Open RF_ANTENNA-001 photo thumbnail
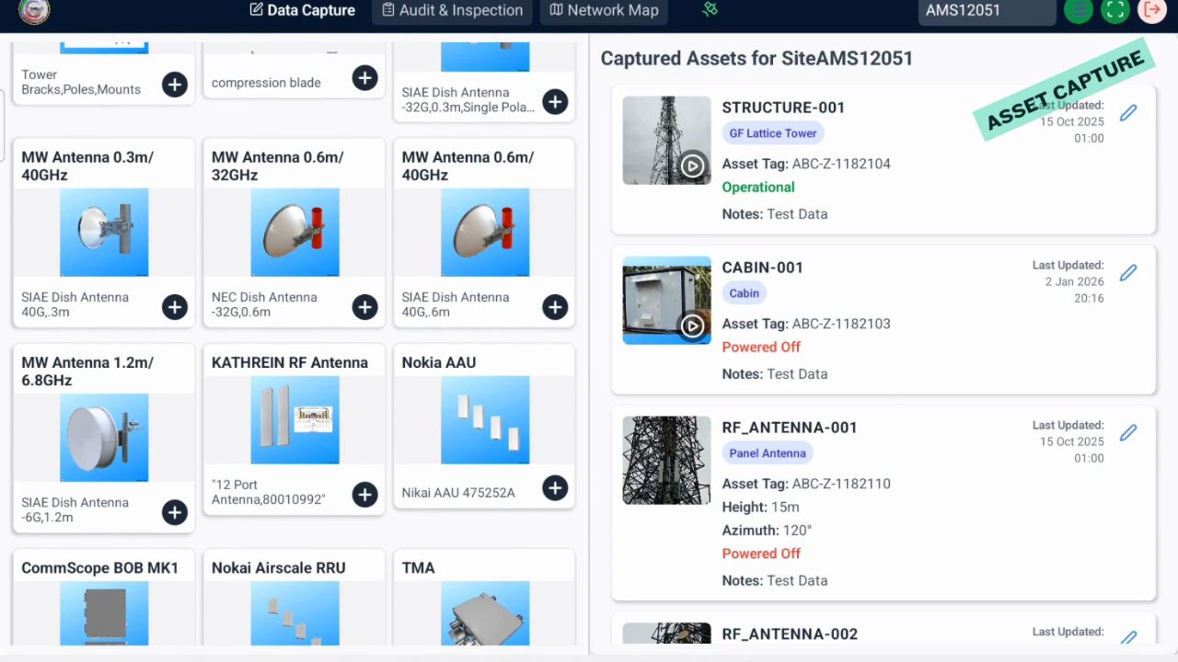The width and height of the screenshot is (1178, 662). pyautogui.click(x=666, y=461)
